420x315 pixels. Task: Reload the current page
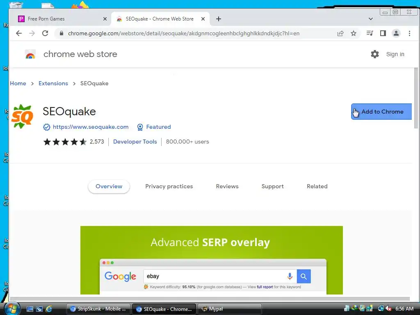(x=45, y=33)
